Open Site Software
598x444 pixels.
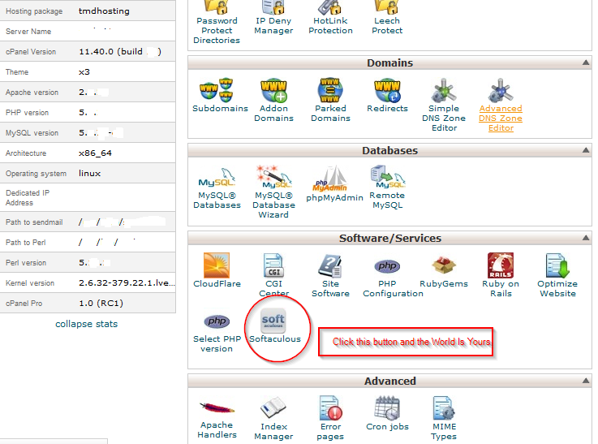330,276
